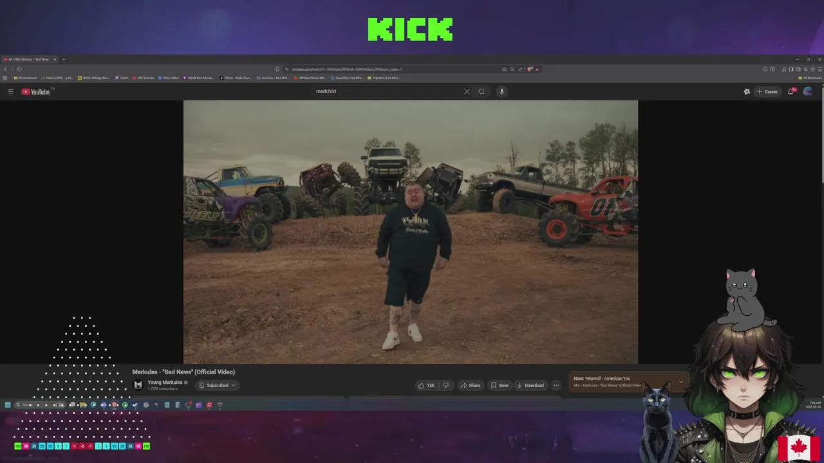Open the Prime Video bookmark
824x463 pixels.
click(x=169, y=78)
